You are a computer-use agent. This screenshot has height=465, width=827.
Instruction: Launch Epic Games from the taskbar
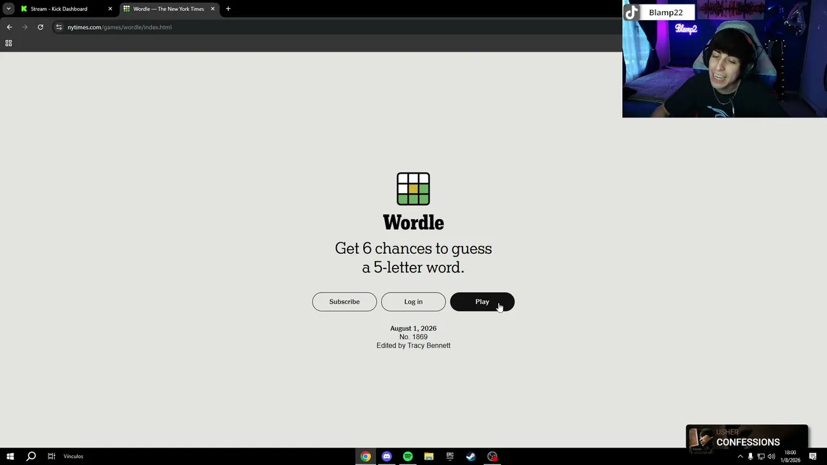tap(450, 457)
